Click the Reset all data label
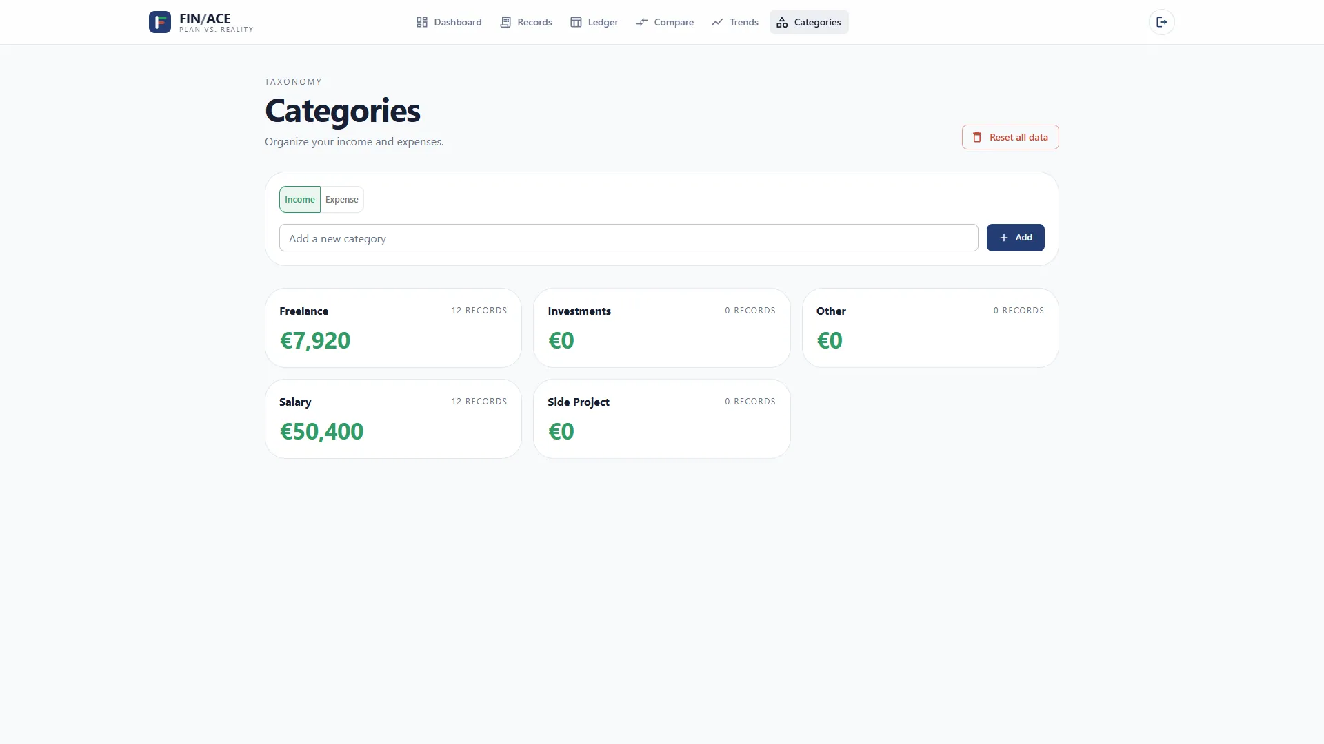This screenshot has height=744, width=1324. click(x=1019, y=137)
